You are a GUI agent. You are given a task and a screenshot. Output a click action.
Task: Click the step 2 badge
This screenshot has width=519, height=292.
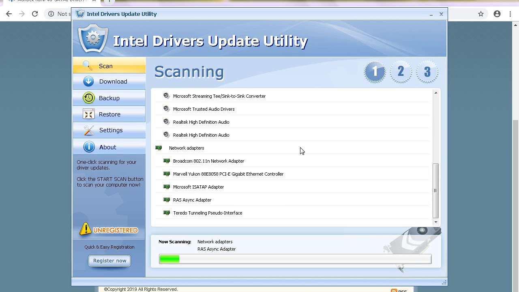coord(401,72)
